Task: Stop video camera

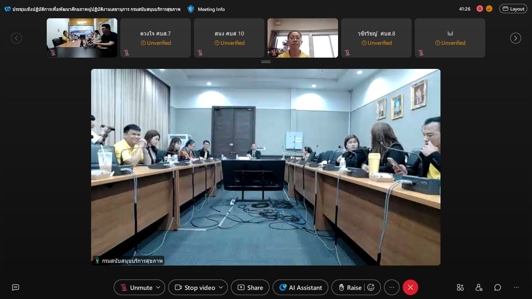Action: (195, 287)
